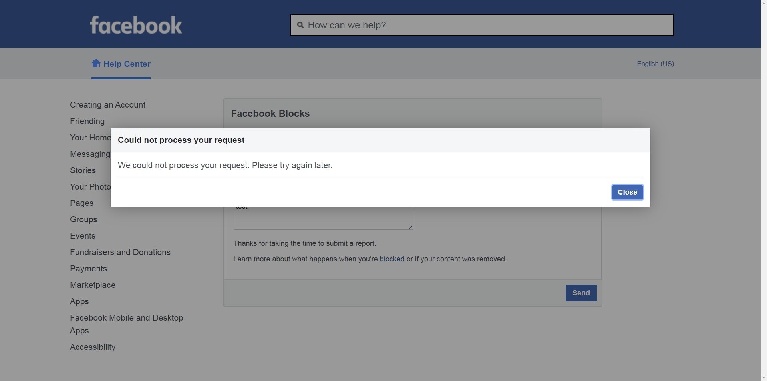Open Events help topic

[x=83, y=236]
